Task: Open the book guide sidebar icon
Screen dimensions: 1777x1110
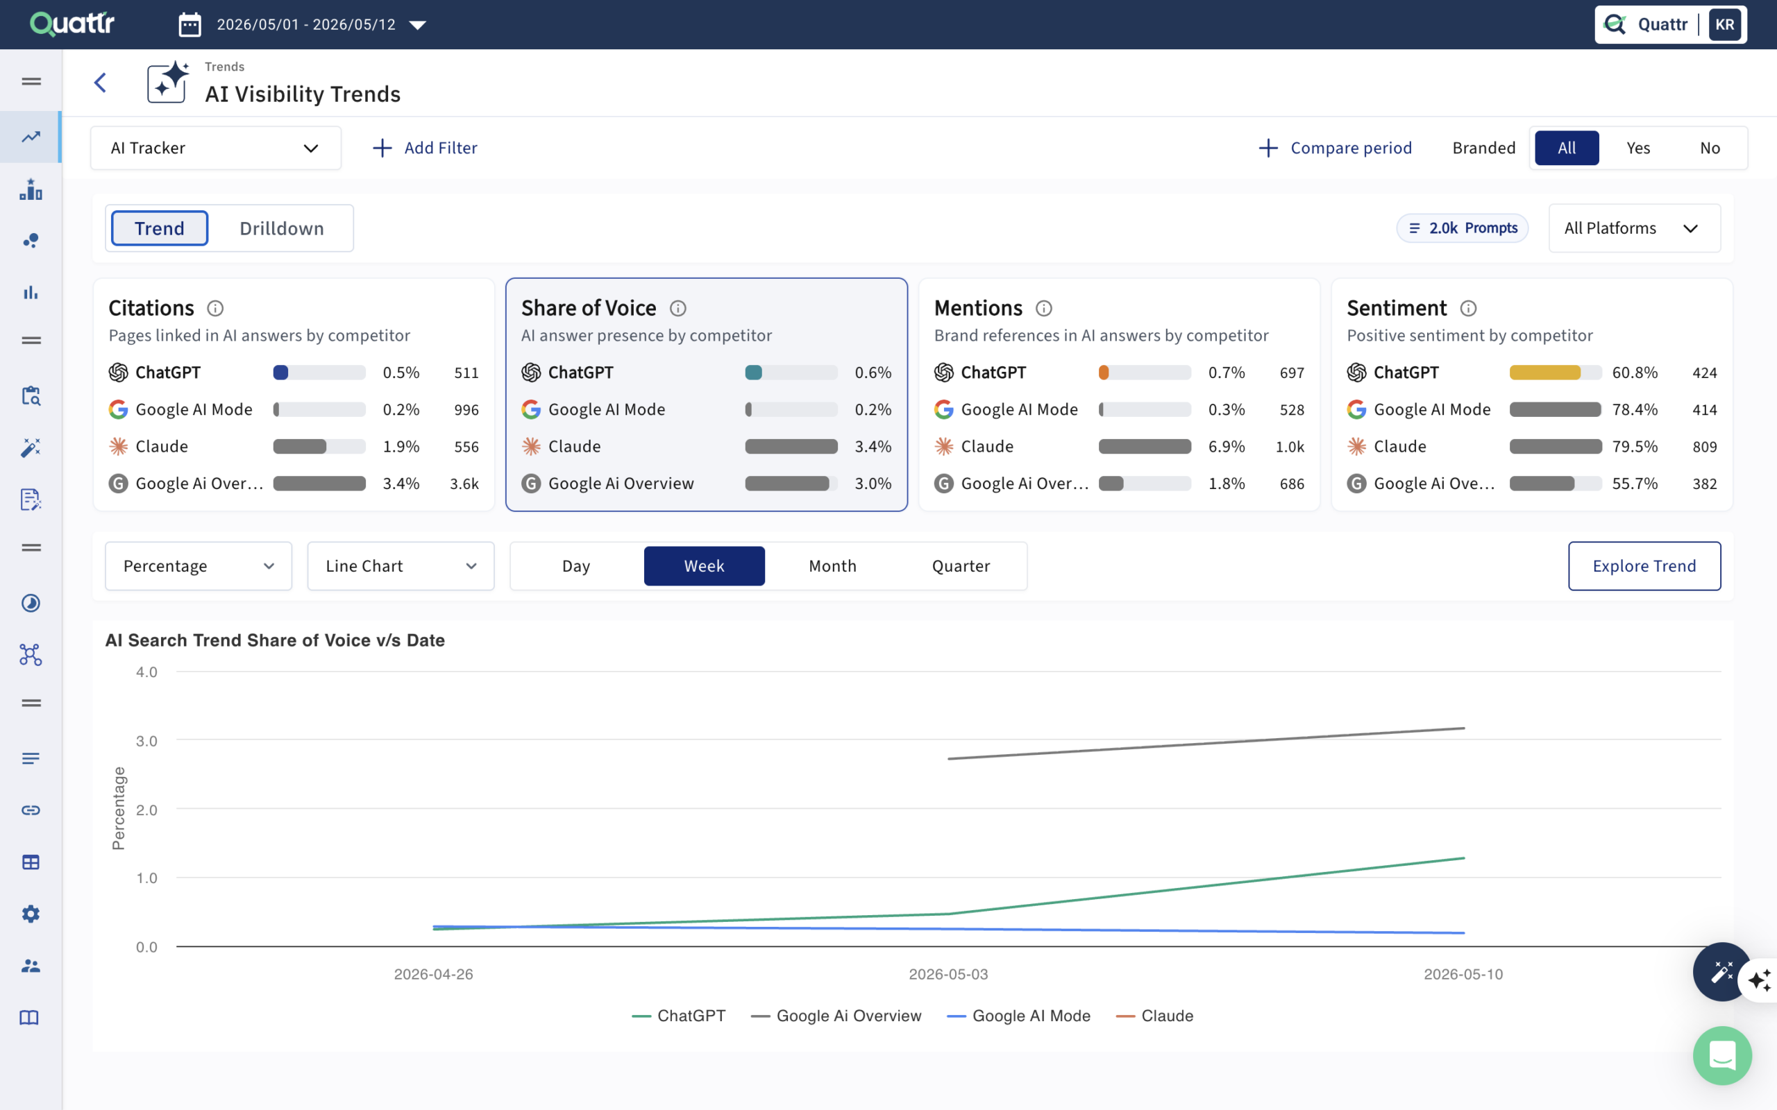Action: [29, 1018]
